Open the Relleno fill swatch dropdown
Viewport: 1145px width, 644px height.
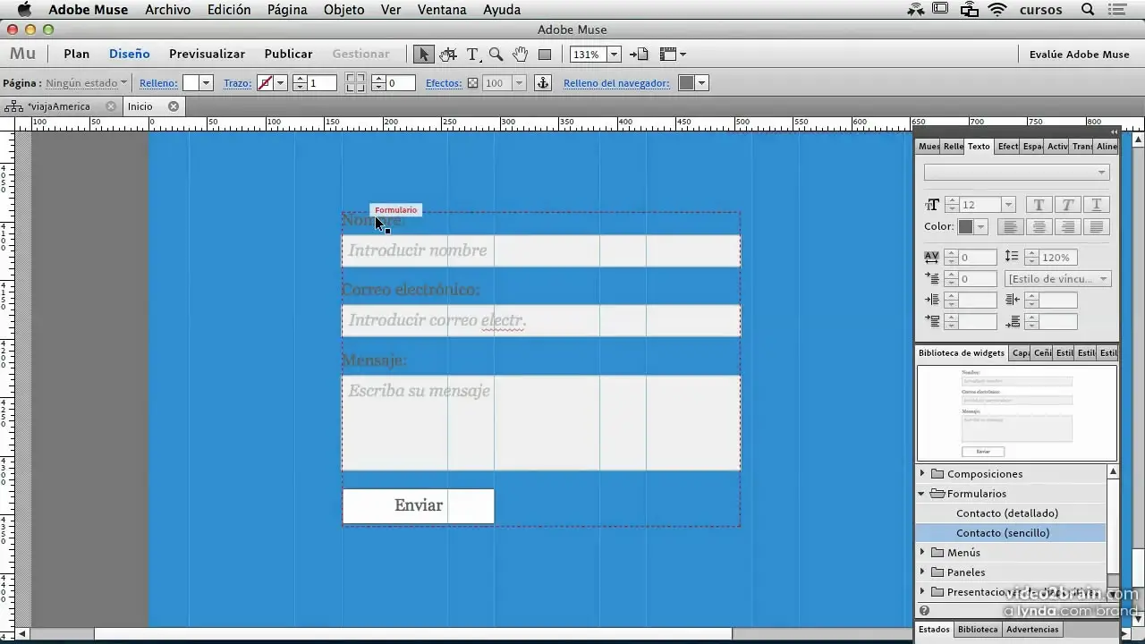point(206,83)
